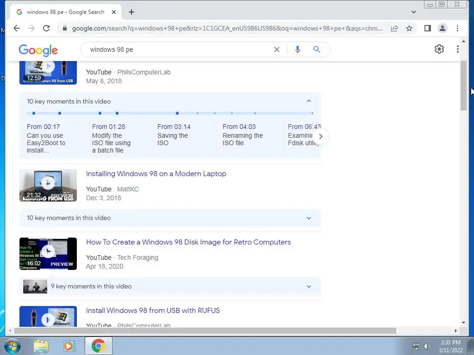Go back to the previous page
Screen dimensions: 474x355
coord(17,28)
